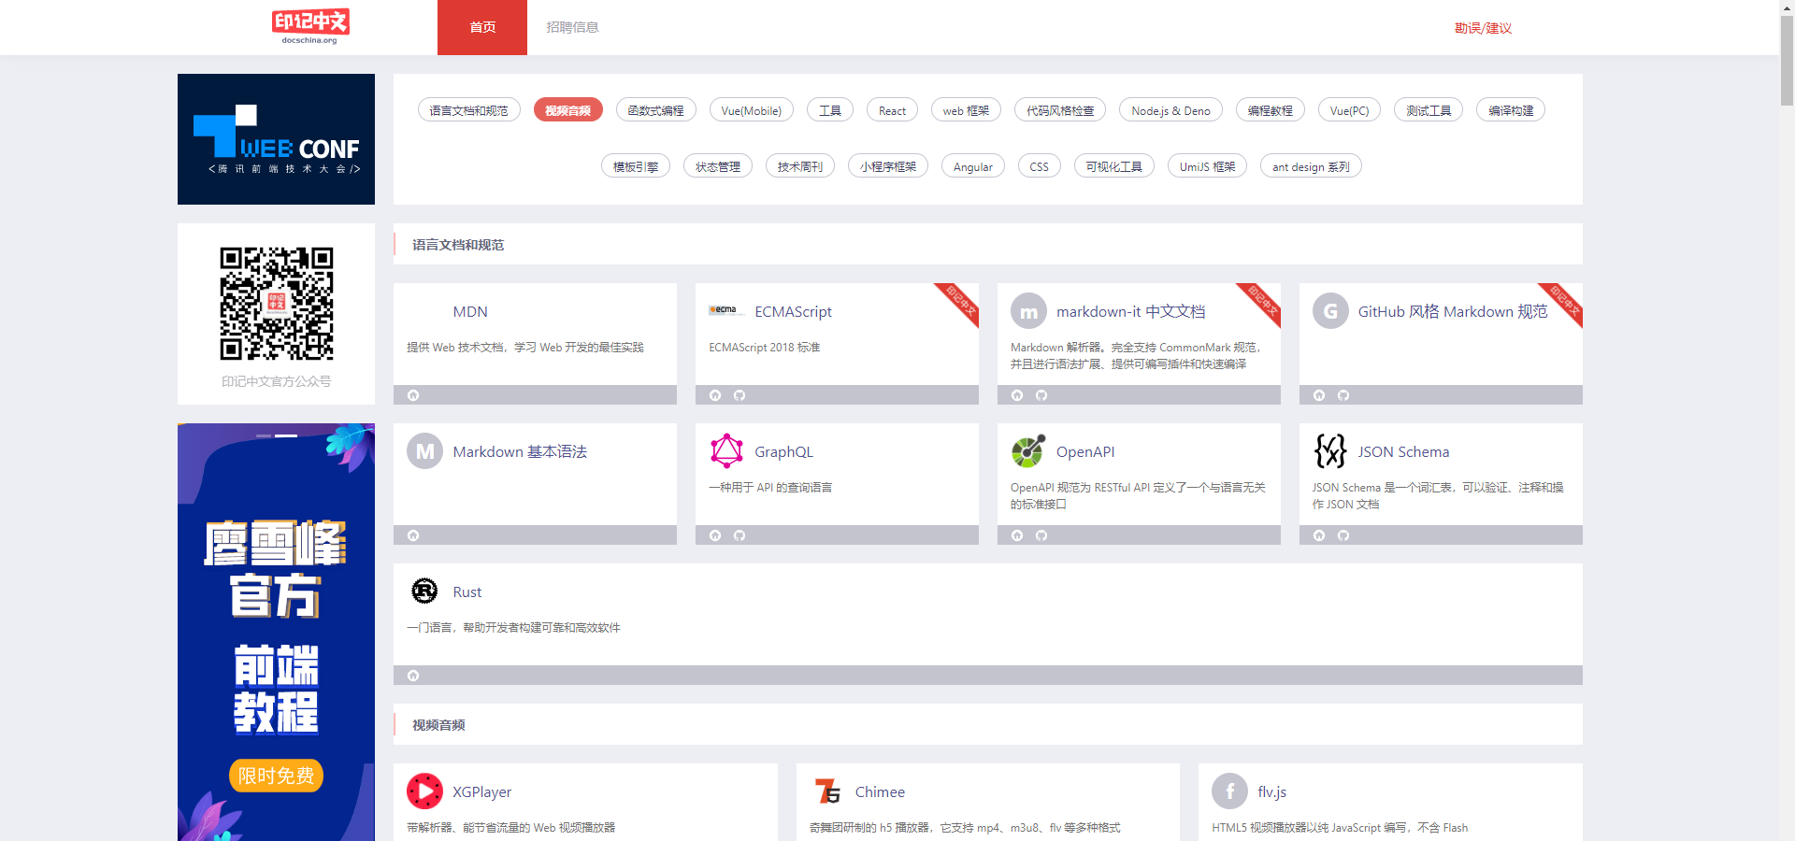Select the Vue(Mobile) category tag

tap(752, 110)
